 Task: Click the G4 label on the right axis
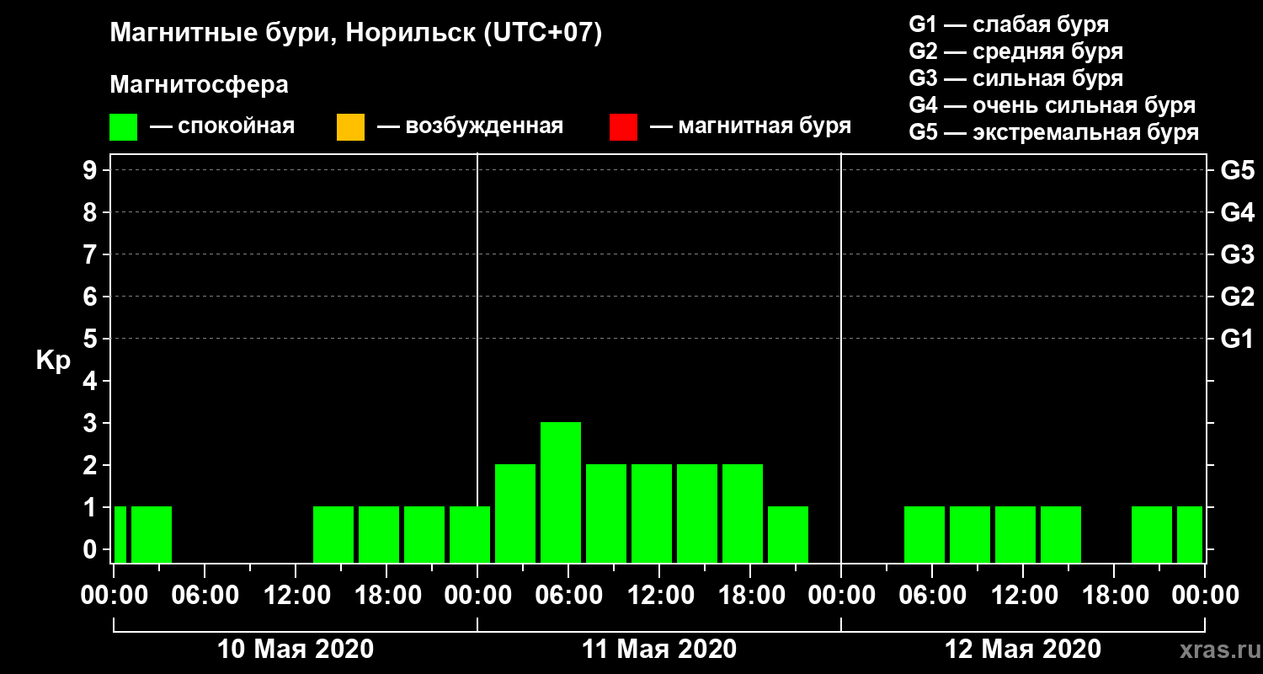tap(1238, 212)
